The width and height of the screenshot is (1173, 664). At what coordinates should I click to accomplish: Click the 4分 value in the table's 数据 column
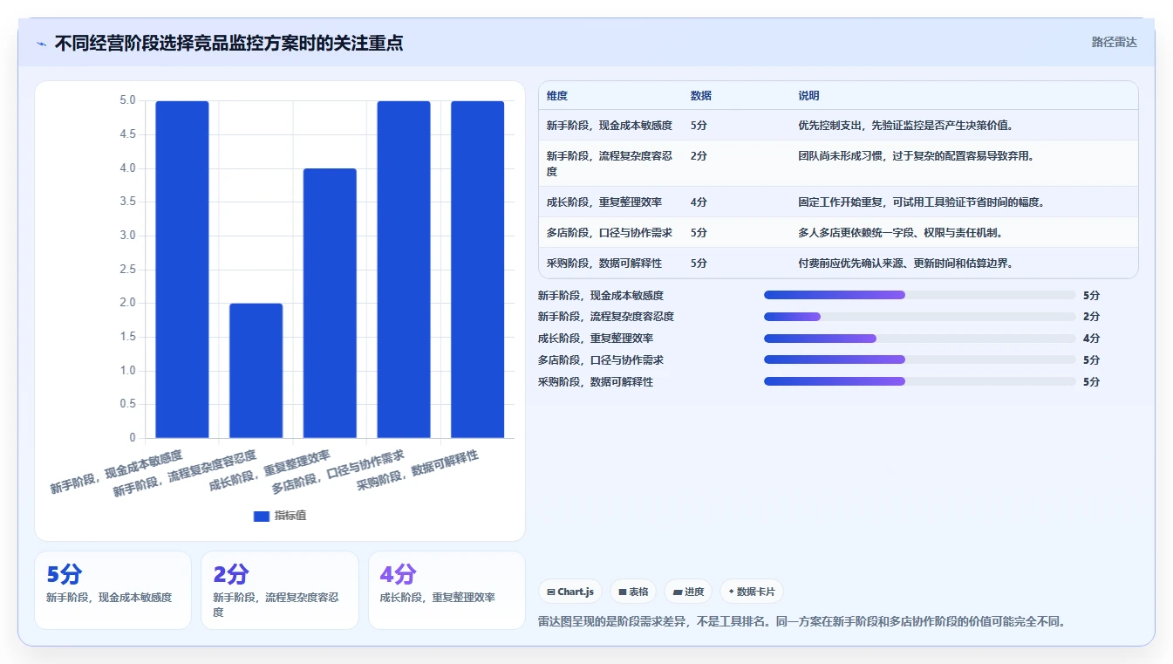click(699, 202)
